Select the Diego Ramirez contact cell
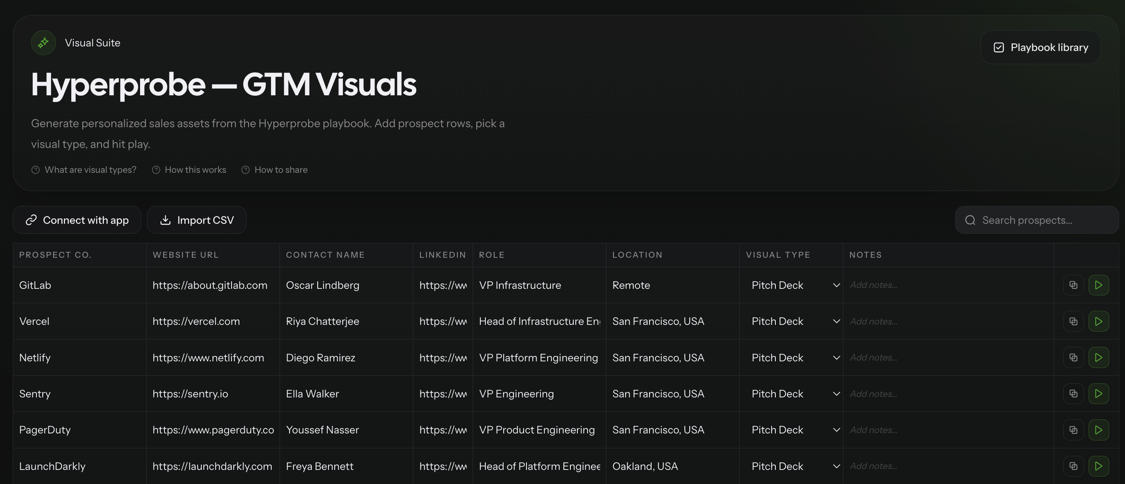Screen dimensions: 1125x484 346,358
